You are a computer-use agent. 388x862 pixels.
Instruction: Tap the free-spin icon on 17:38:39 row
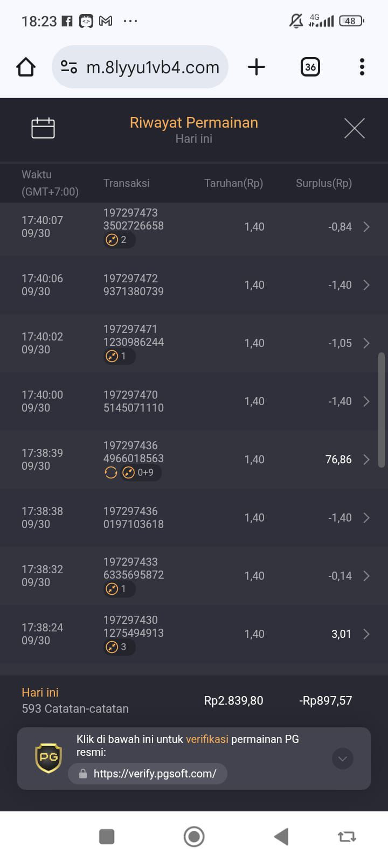pyautogui.click(x=110, y=473)
